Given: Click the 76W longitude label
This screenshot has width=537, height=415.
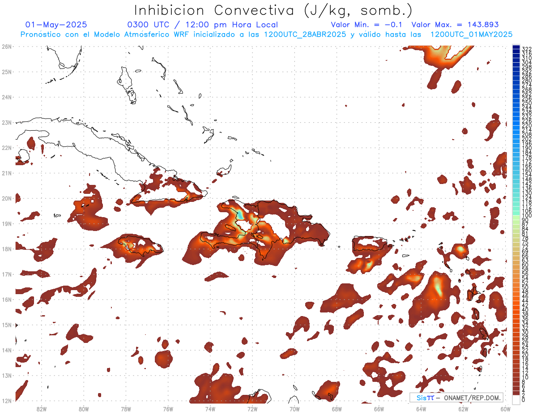Looking at the screenshot, I should pyautogui.click(x=168, y=409).
